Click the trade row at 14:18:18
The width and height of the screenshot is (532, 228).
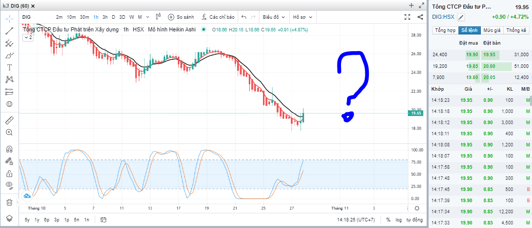pyautogui.click(x=480, y=111)
